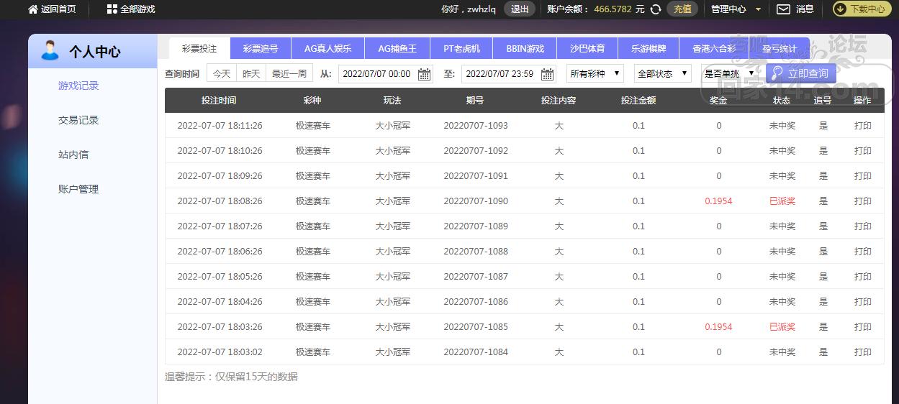899x404 pixels.
Task: Refresh account balance with the circular arrow icon
Action: (656, 9)
